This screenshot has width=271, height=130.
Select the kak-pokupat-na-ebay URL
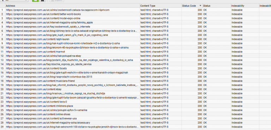tap(43, 56)
